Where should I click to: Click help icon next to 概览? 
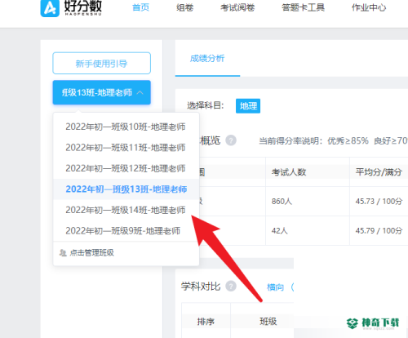click(231, 140)
